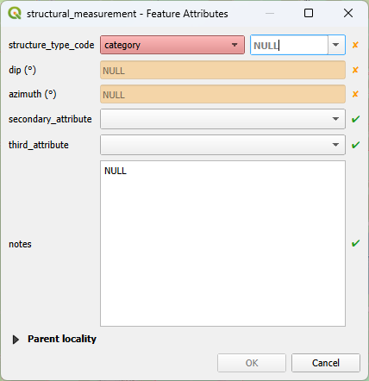Click the NULL editable combo text field
369x381 pixels.
pyautogui.click(x=289, y=45)
